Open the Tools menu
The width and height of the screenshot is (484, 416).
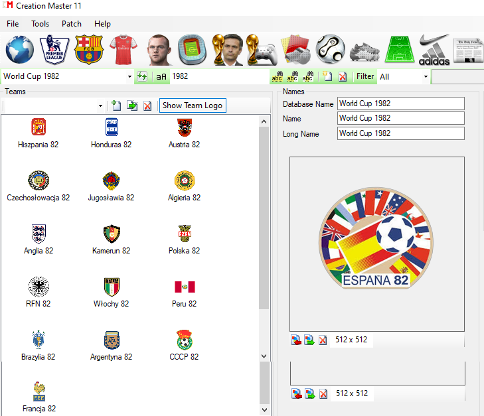[x=40, y=24]
